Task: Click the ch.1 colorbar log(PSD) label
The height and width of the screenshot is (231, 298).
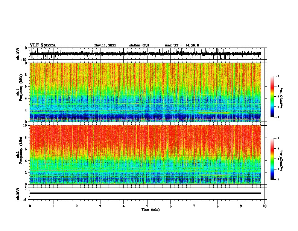Action: tap(282, 99)
